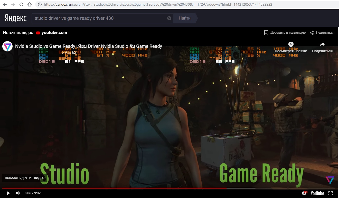Focus the address bar with the yandex.ru URL
This screenshot has height=198, width=339.
(158, 4)
